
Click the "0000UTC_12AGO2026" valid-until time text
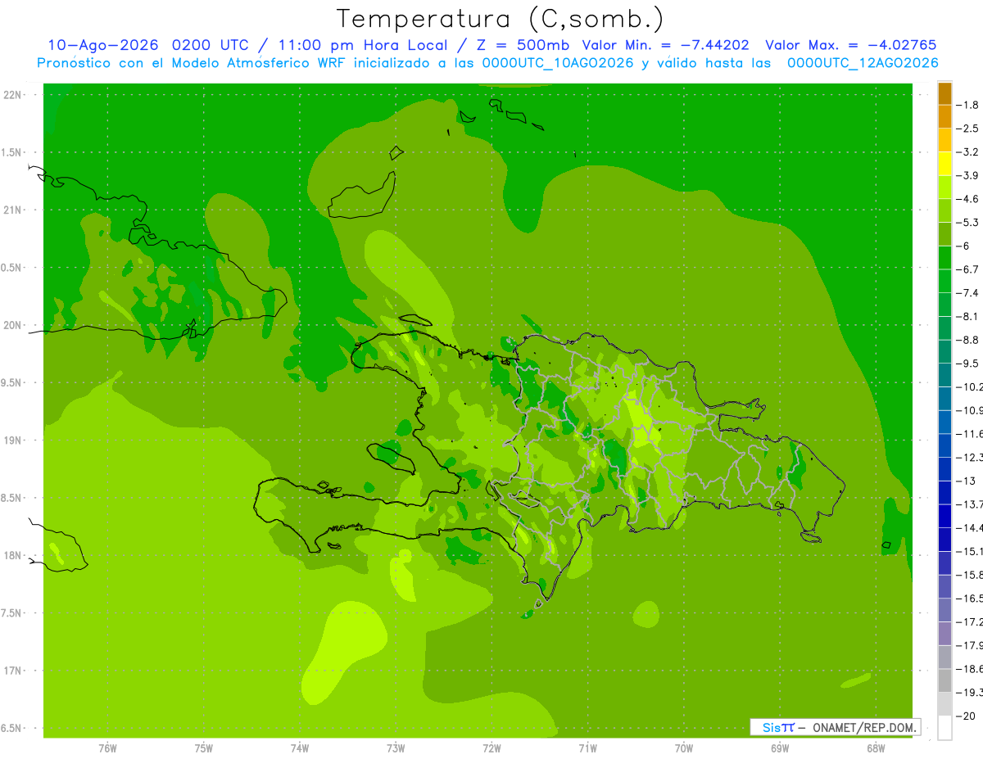coord(863,63)
